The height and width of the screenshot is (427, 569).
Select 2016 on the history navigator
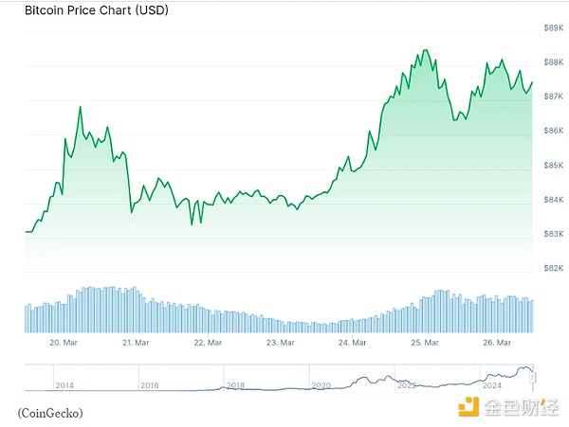(x=150, y=386)
